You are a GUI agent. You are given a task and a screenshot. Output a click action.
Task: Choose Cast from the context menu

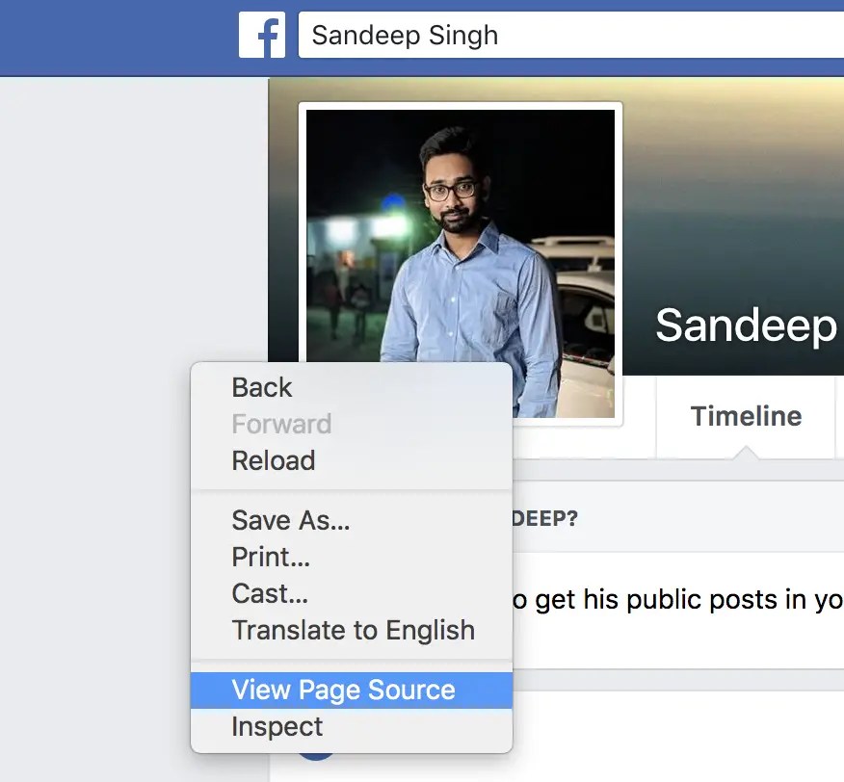click(269, 593)
